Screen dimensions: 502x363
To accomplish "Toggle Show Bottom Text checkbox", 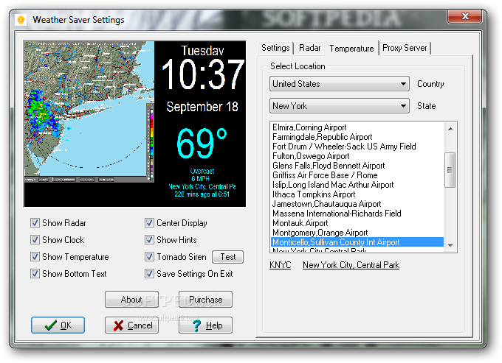I will click(x=35, y=274).
